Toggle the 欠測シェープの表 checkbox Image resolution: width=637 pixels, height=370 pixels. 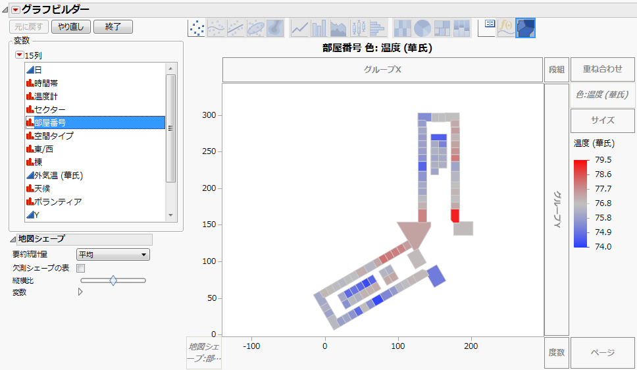(81, 269)
